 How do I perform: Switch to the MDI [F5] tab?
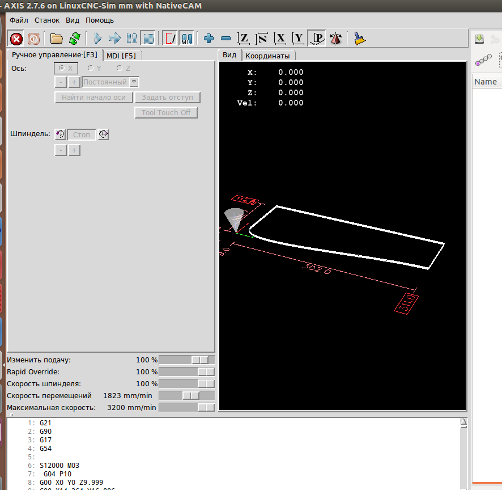click(x=122, y=56)
